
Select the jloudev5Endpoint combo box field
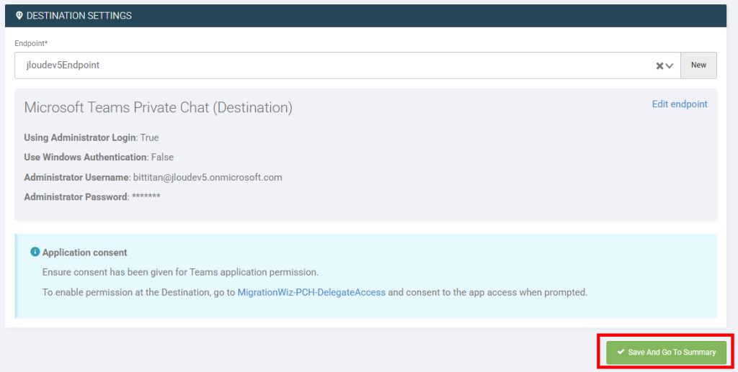[x=347, y=65]
